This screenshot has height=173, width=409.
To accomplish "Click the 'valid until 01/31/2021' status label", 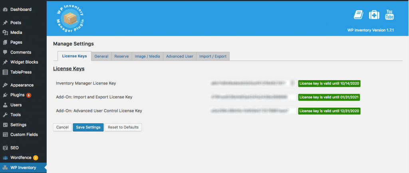I will coord(329,97).
